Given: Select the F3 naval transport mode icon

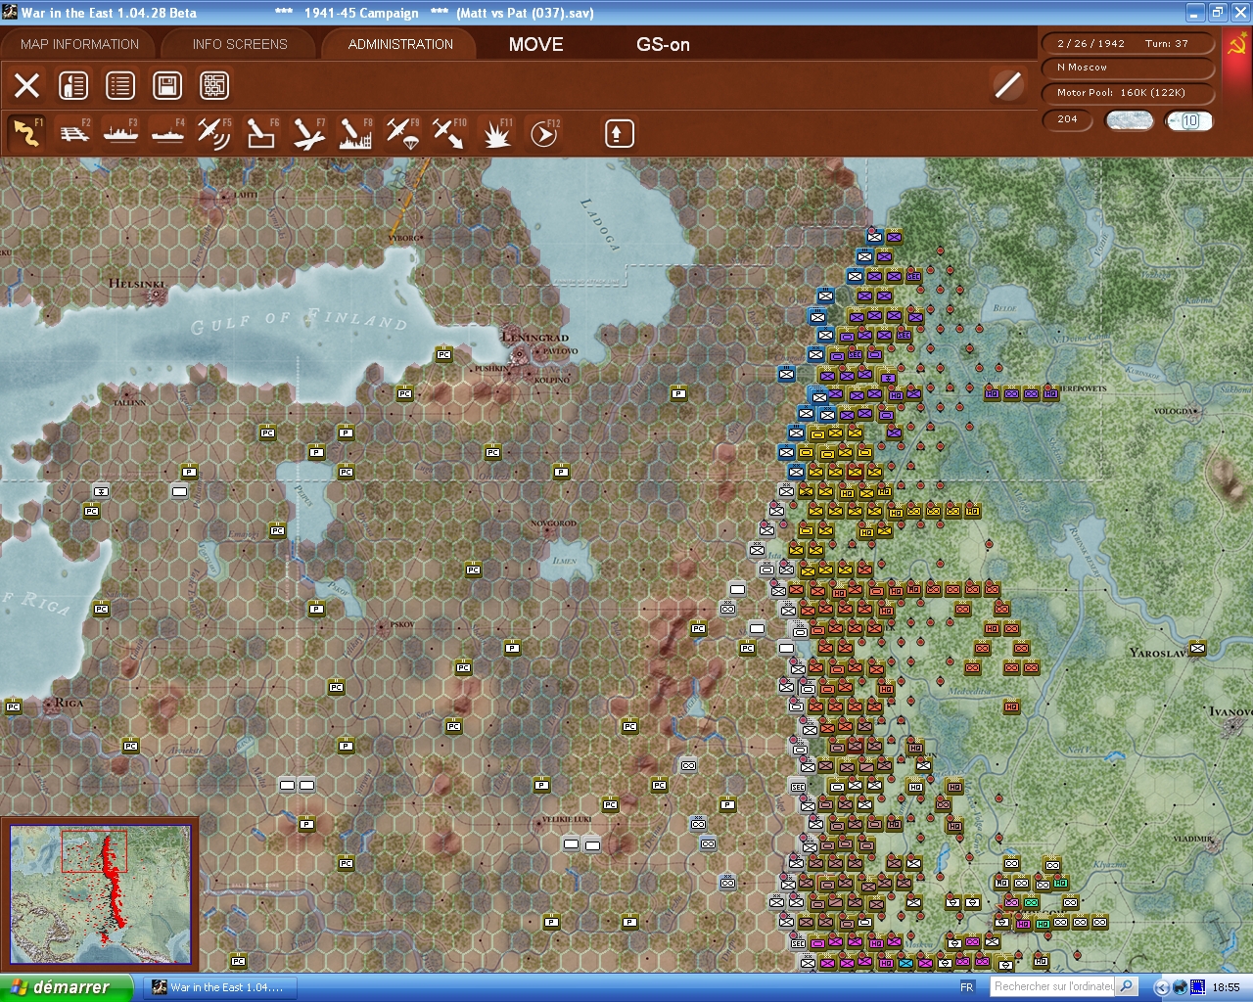Looking at the screenshot, I should pos(120,133).
